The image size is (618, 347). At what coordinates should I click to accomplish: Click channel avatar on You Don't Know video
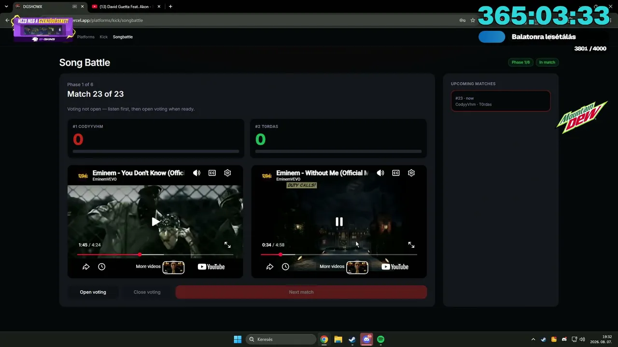(x=83, y=176)
